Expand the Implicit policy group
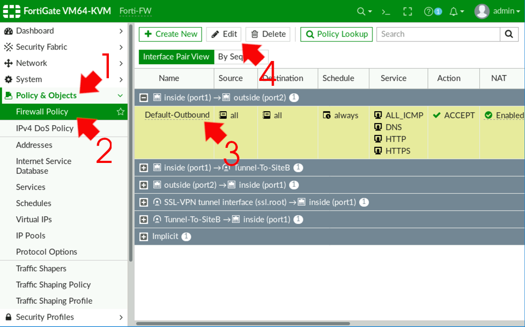The image size is (525, 327). coord(143,236)
